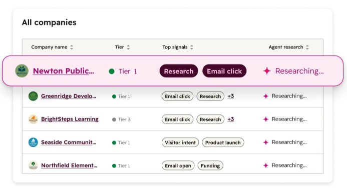
Task: Click the Newton Public company logo
Action: click(22, 71)
